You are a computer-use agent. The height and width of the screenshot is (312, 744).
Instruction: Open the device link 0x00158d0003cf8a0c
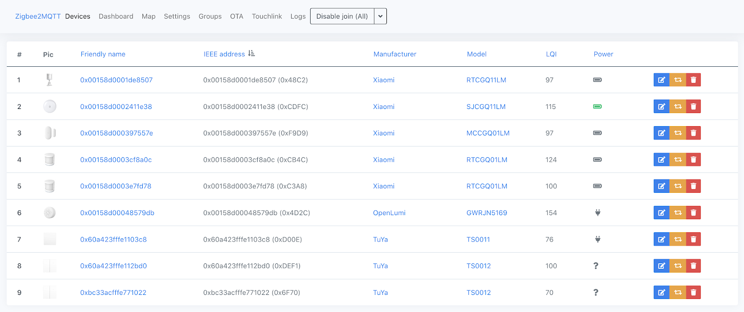click(116, 159)
